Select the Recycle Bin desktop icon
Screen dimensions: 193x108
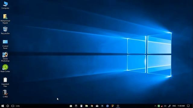(x=5, y=31)
